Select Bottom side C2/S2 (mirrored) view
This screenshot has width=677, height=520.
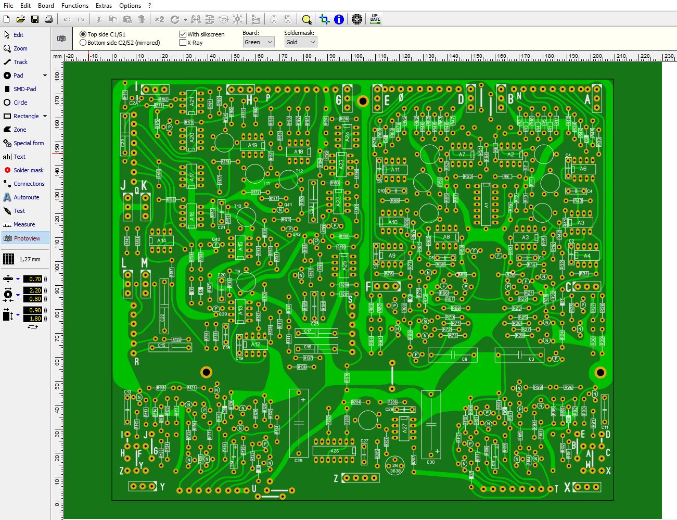coord(83,43)
